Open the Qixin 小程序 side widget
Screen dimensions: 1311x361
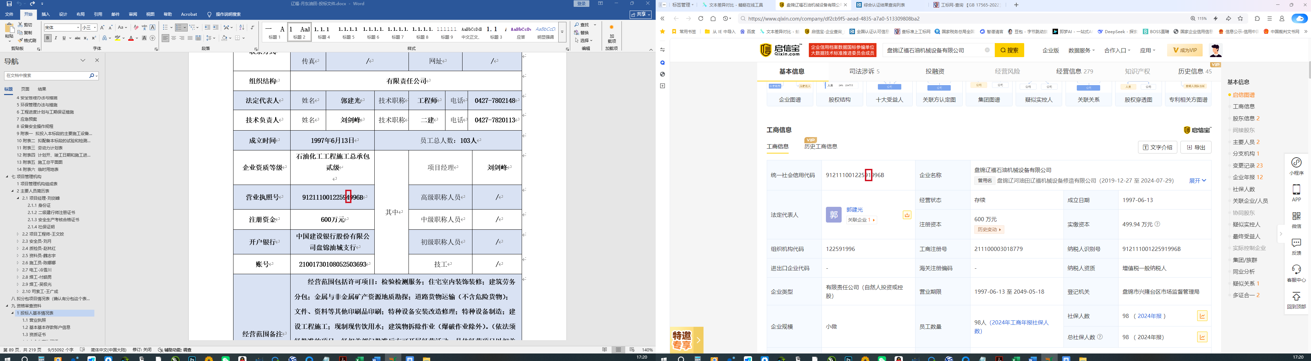coord(1296,166)
